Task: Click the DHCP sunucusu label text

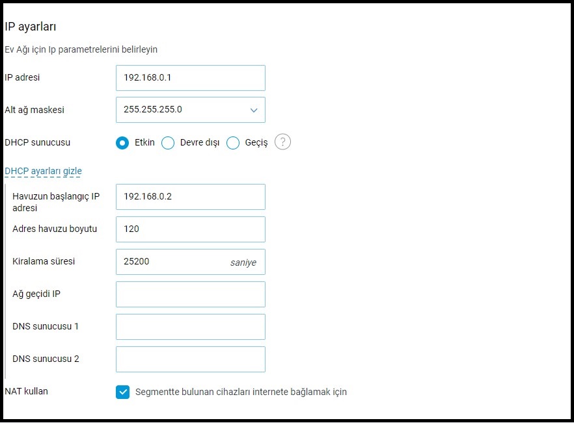Action: [x=37, y=142]
